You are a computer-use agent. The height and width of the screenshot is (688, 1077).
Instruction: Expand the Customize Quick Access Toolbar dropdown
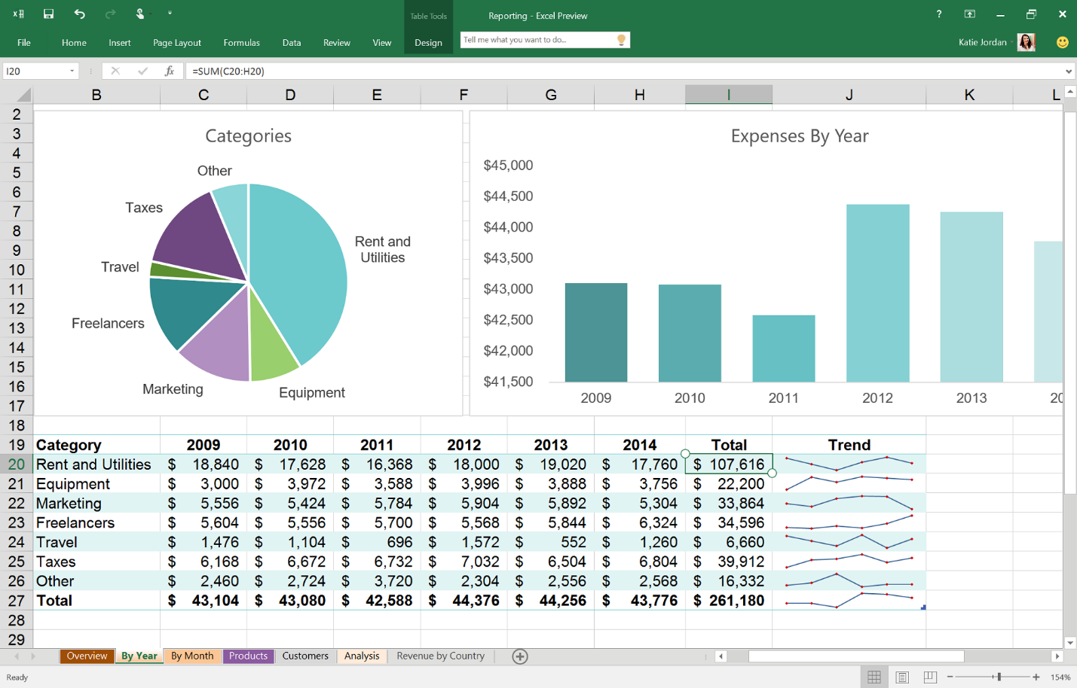(x=170, y=14)
